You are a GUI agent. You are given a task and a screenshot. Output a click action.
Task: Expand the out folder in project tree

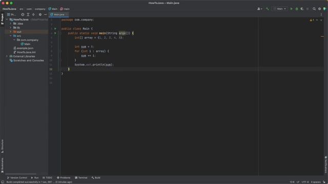pos(11,32)
